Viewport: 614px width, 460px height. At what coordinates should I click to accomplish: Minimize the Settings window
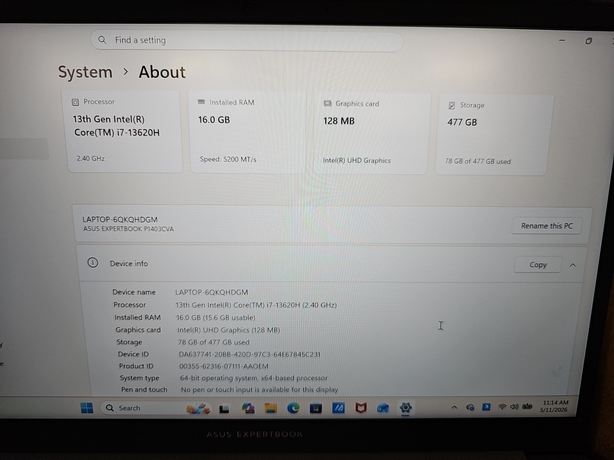[x=562, y=40]
